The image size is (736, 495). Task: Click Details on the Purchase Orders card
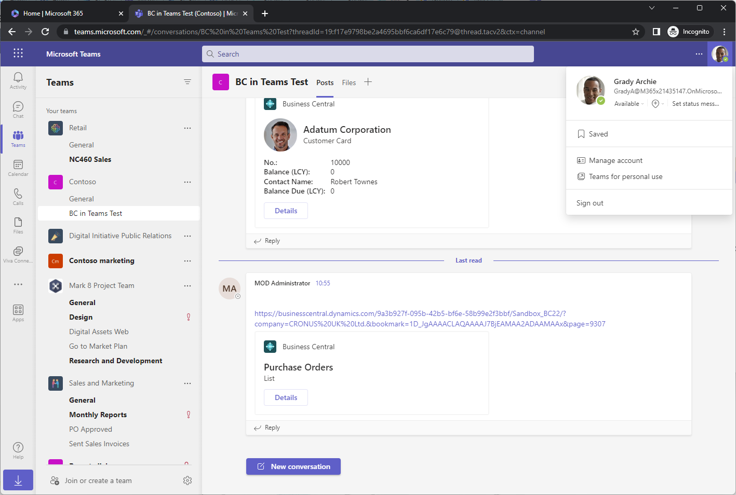point(286,397)
